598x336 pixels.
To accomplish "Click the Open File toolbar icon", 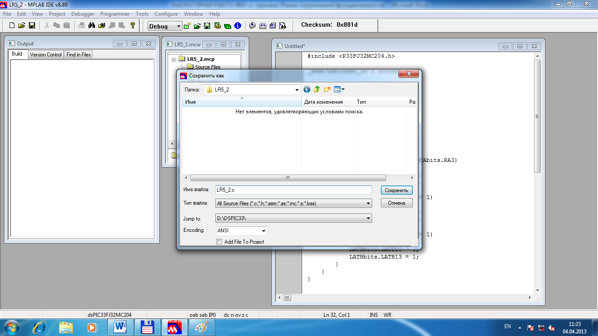I will 22,26.
